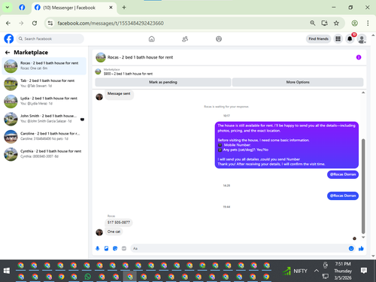Click the attach file icon
This screenshot has height=282, width=376.
[106, 248]
